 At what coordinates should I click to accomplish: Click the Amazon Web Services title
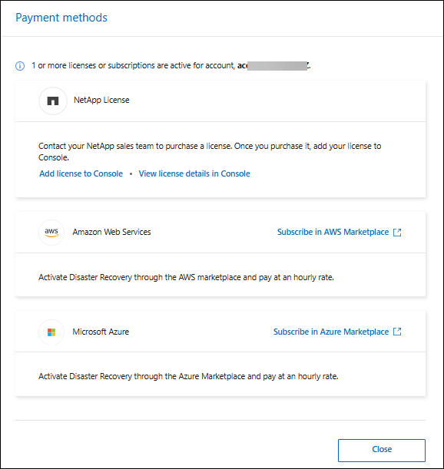(111, 232)
